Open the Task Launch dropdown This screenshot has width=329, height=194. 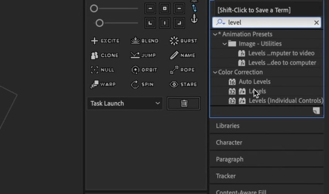(125, 103)
